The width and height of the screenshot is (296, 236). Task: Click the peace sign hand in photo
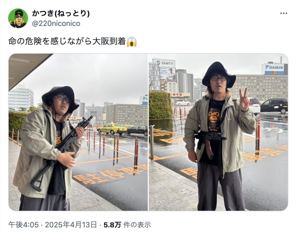point(244,100)
